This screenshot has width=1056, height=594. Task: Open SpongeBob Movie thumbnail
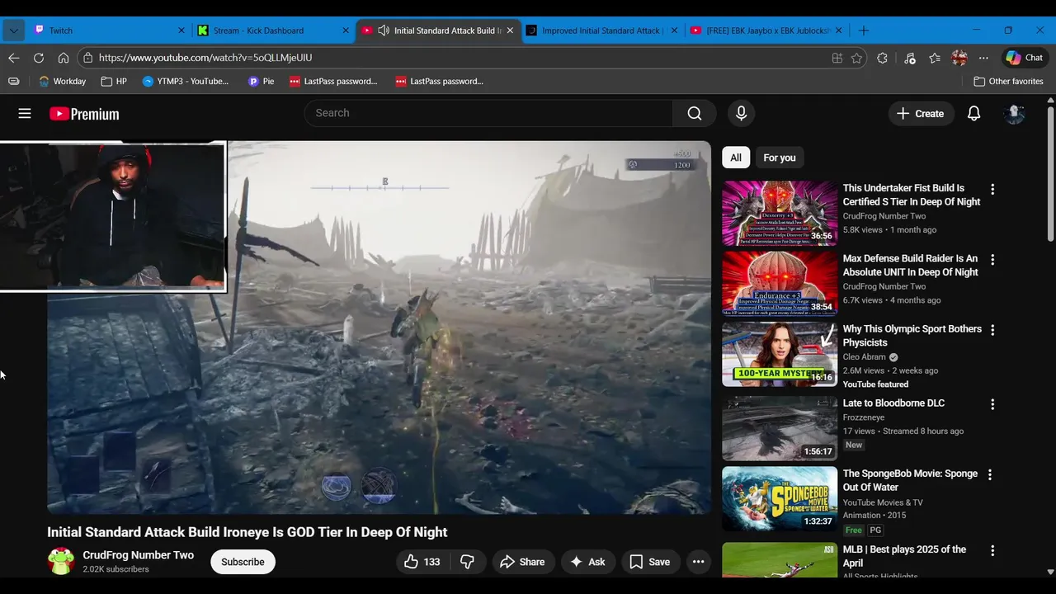coord(780,499)
